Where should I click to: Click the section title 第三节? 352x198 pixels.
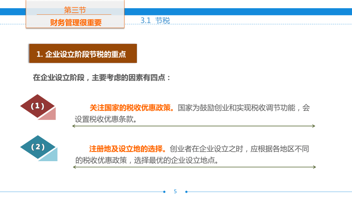tap(75, 10)
